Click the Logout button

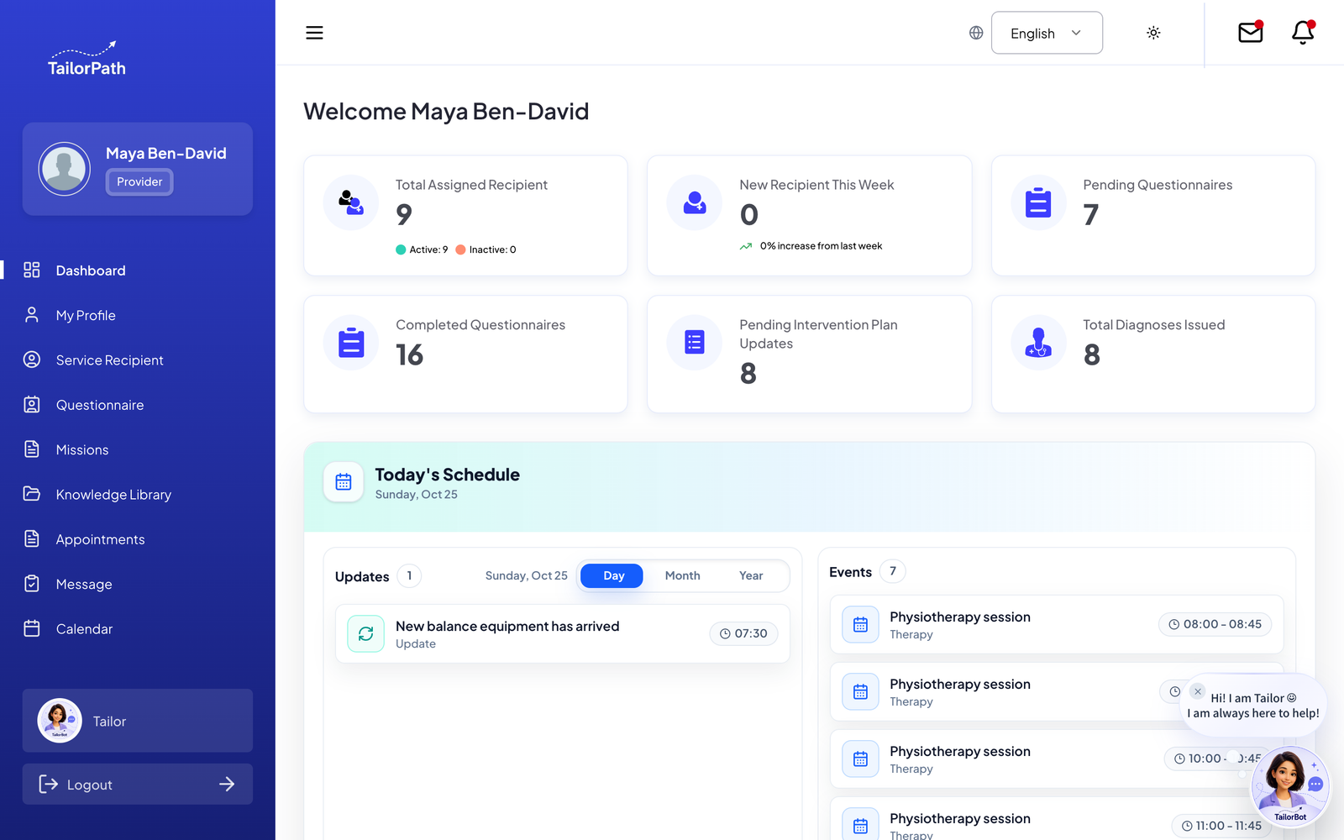[x=138, y=784]
